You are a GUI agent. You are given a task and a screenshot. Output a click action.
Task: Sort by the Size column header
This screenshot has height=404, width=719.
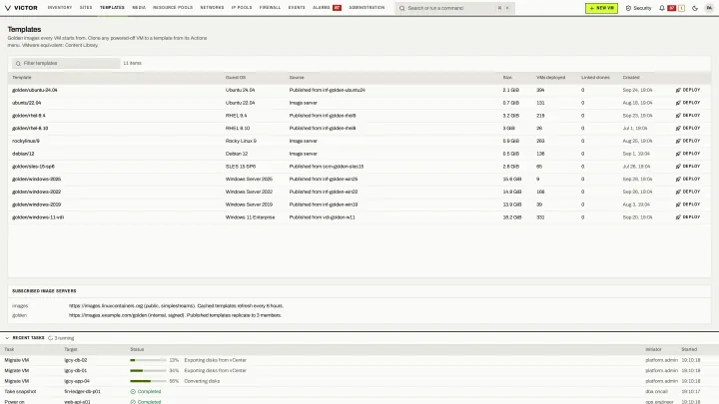tap(507, 78)
